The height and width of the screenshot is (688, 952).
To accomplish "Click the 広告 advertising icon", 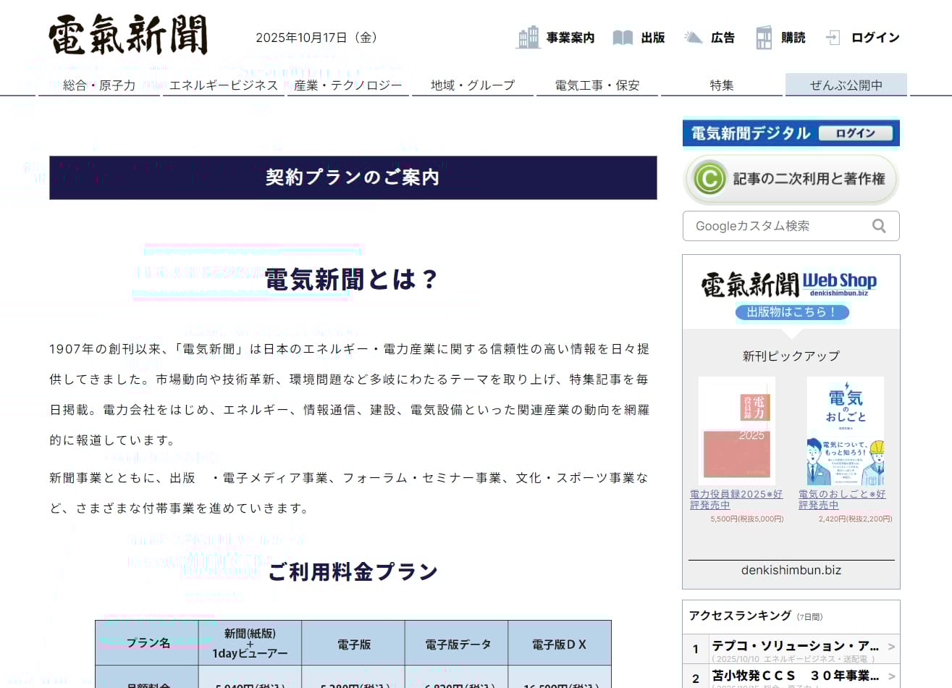I will click(x=693, y=38).
